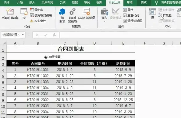Image resolution: width=181 pixels, height=118 pixels.
Task: Switch to the 插入 ribbon tab
Action: click(x=32, y=2)
